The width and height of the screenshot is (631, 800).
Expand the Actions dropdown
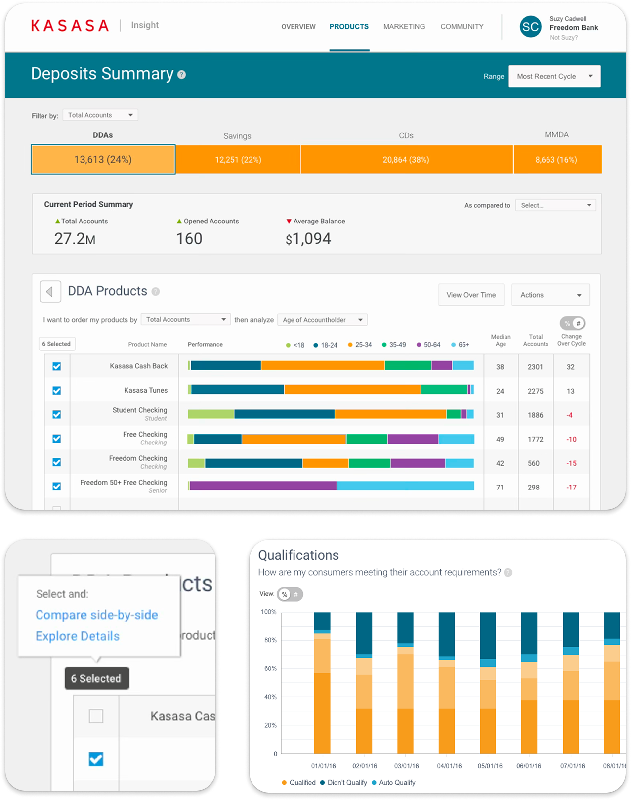(551, 295)
